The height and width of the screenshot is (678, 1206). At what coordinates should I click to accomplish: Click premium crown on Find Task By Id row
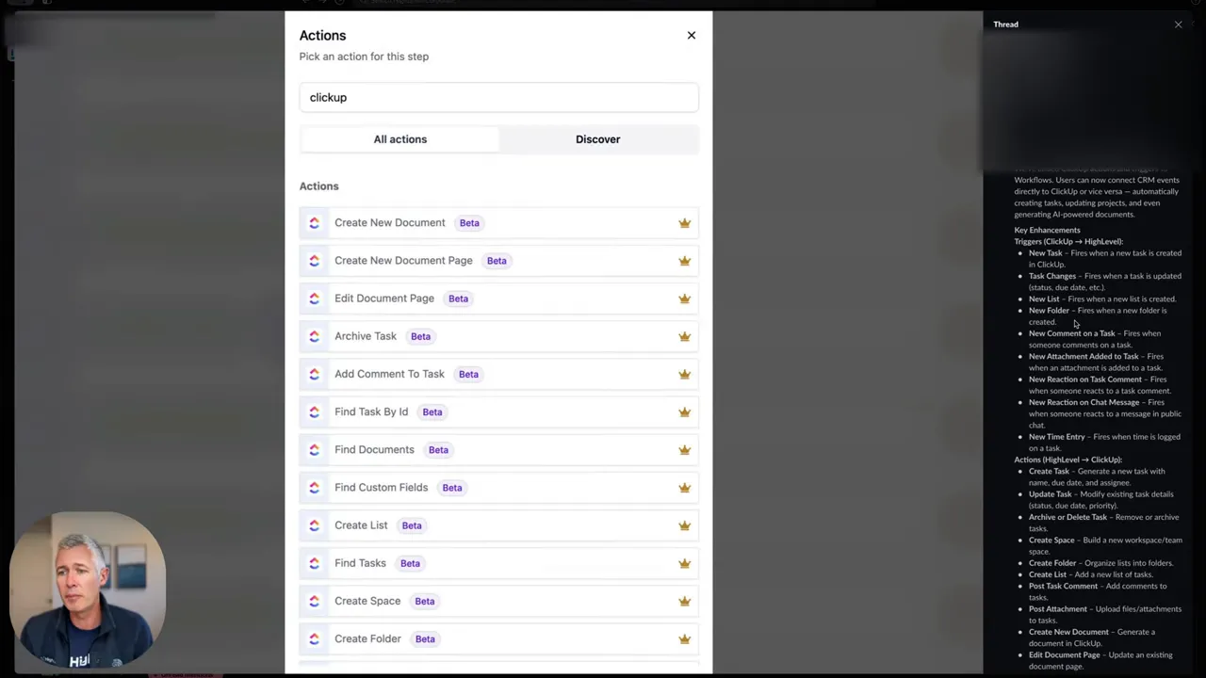tap(685, 412)
